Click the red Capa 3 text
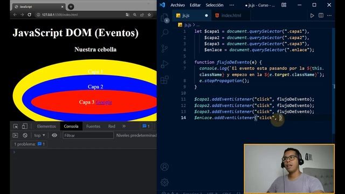345x194 pixels. click(x=87, y=102)
